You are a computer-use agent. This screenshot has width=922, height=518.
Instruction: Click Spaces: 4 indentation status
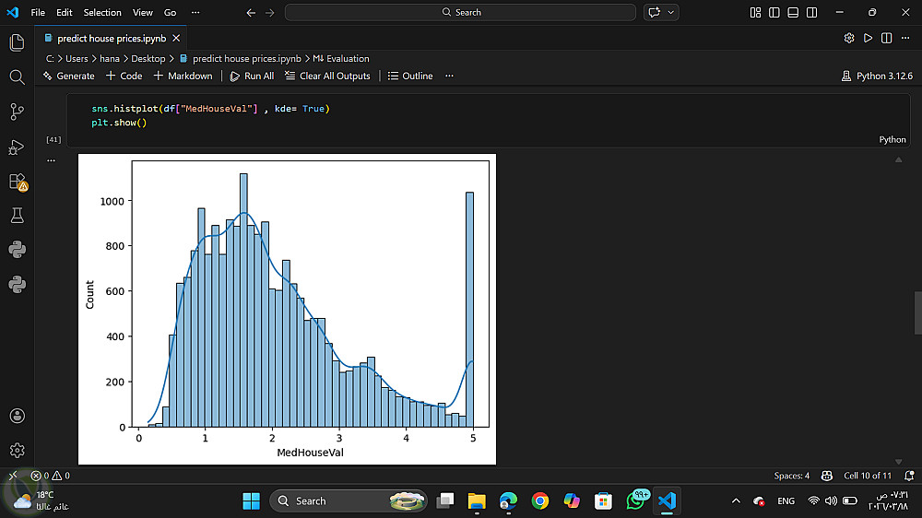coord(791,476)
